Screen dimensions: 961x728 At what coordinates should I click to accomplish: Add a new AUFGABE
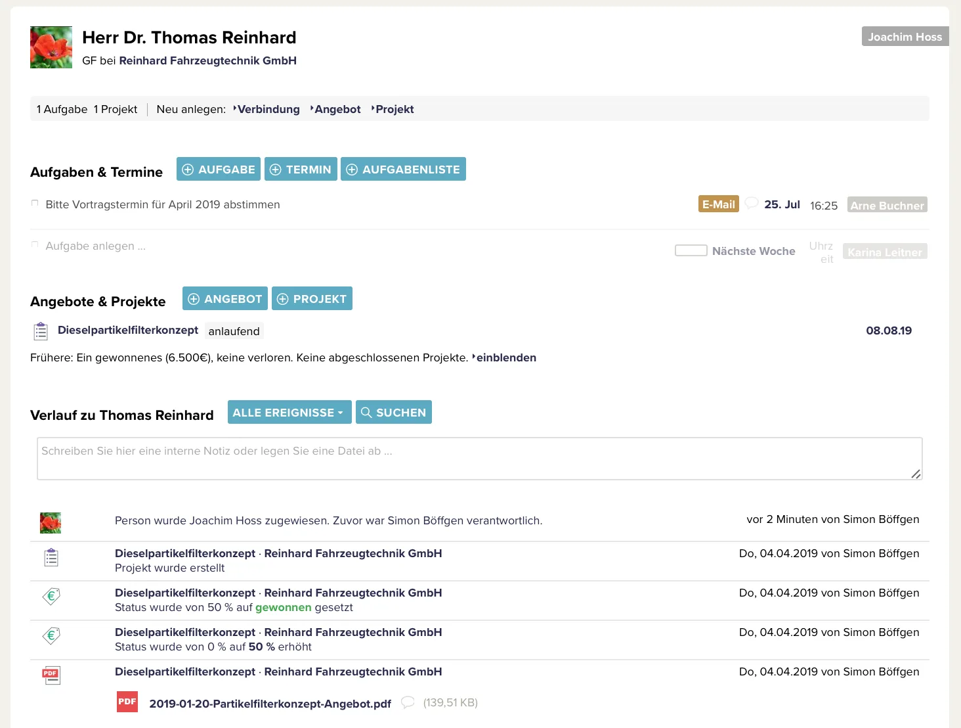(219, 169)
